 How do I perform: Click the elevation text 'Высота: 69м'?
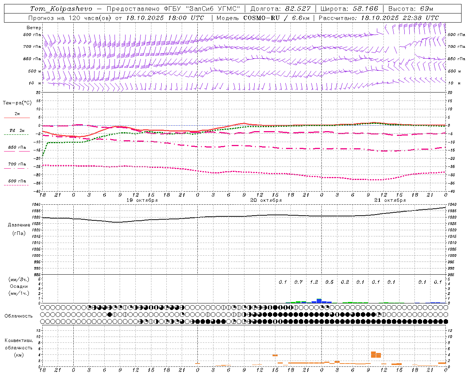pos(411,9)
